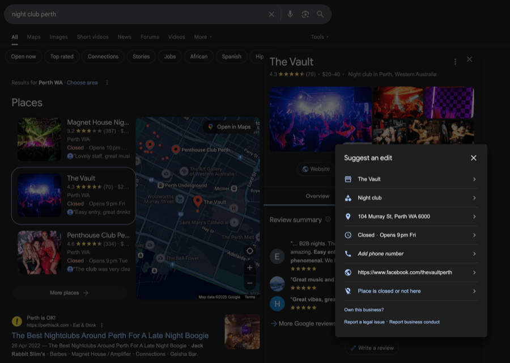Click reviewer E avatar in reviews

point(277,256)
